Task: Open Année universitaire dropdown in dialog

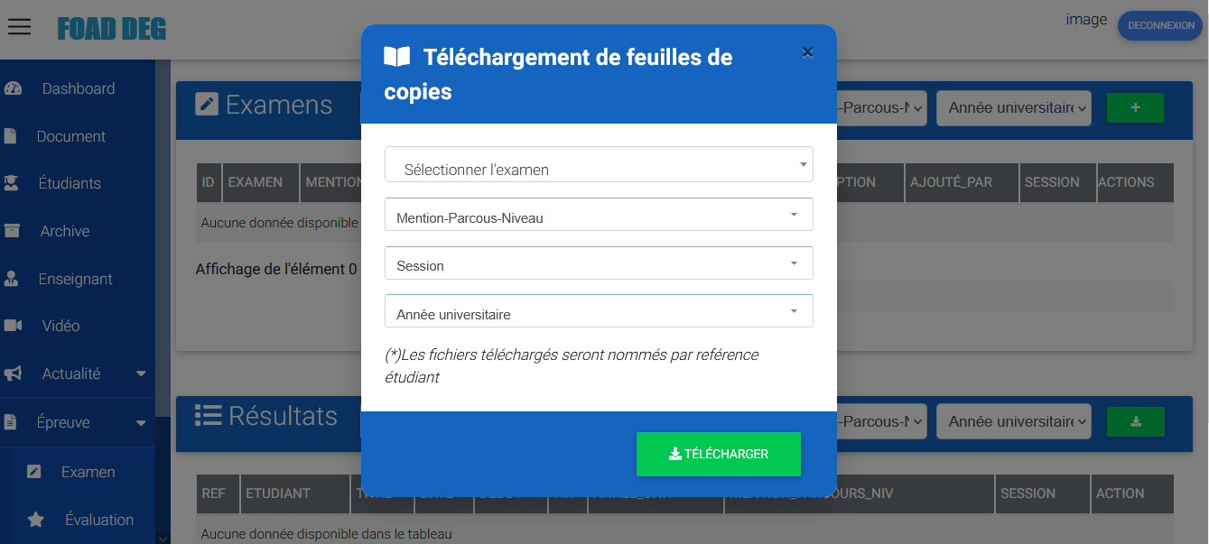Action: click(599, 311)
